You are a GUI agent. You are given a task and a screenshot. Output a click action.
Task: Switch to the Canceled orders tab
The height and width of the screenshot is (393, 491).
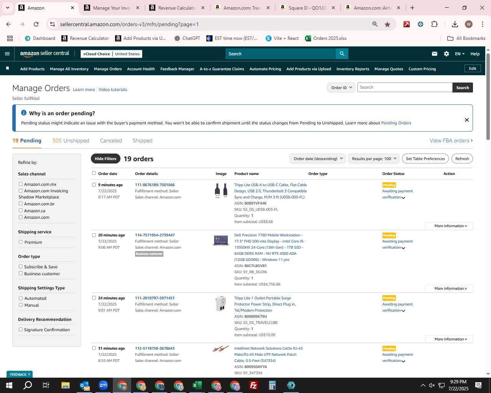click(111, 140)
